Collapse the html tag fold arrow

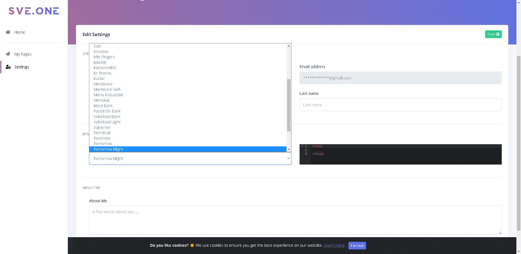(x=309, y=146)
